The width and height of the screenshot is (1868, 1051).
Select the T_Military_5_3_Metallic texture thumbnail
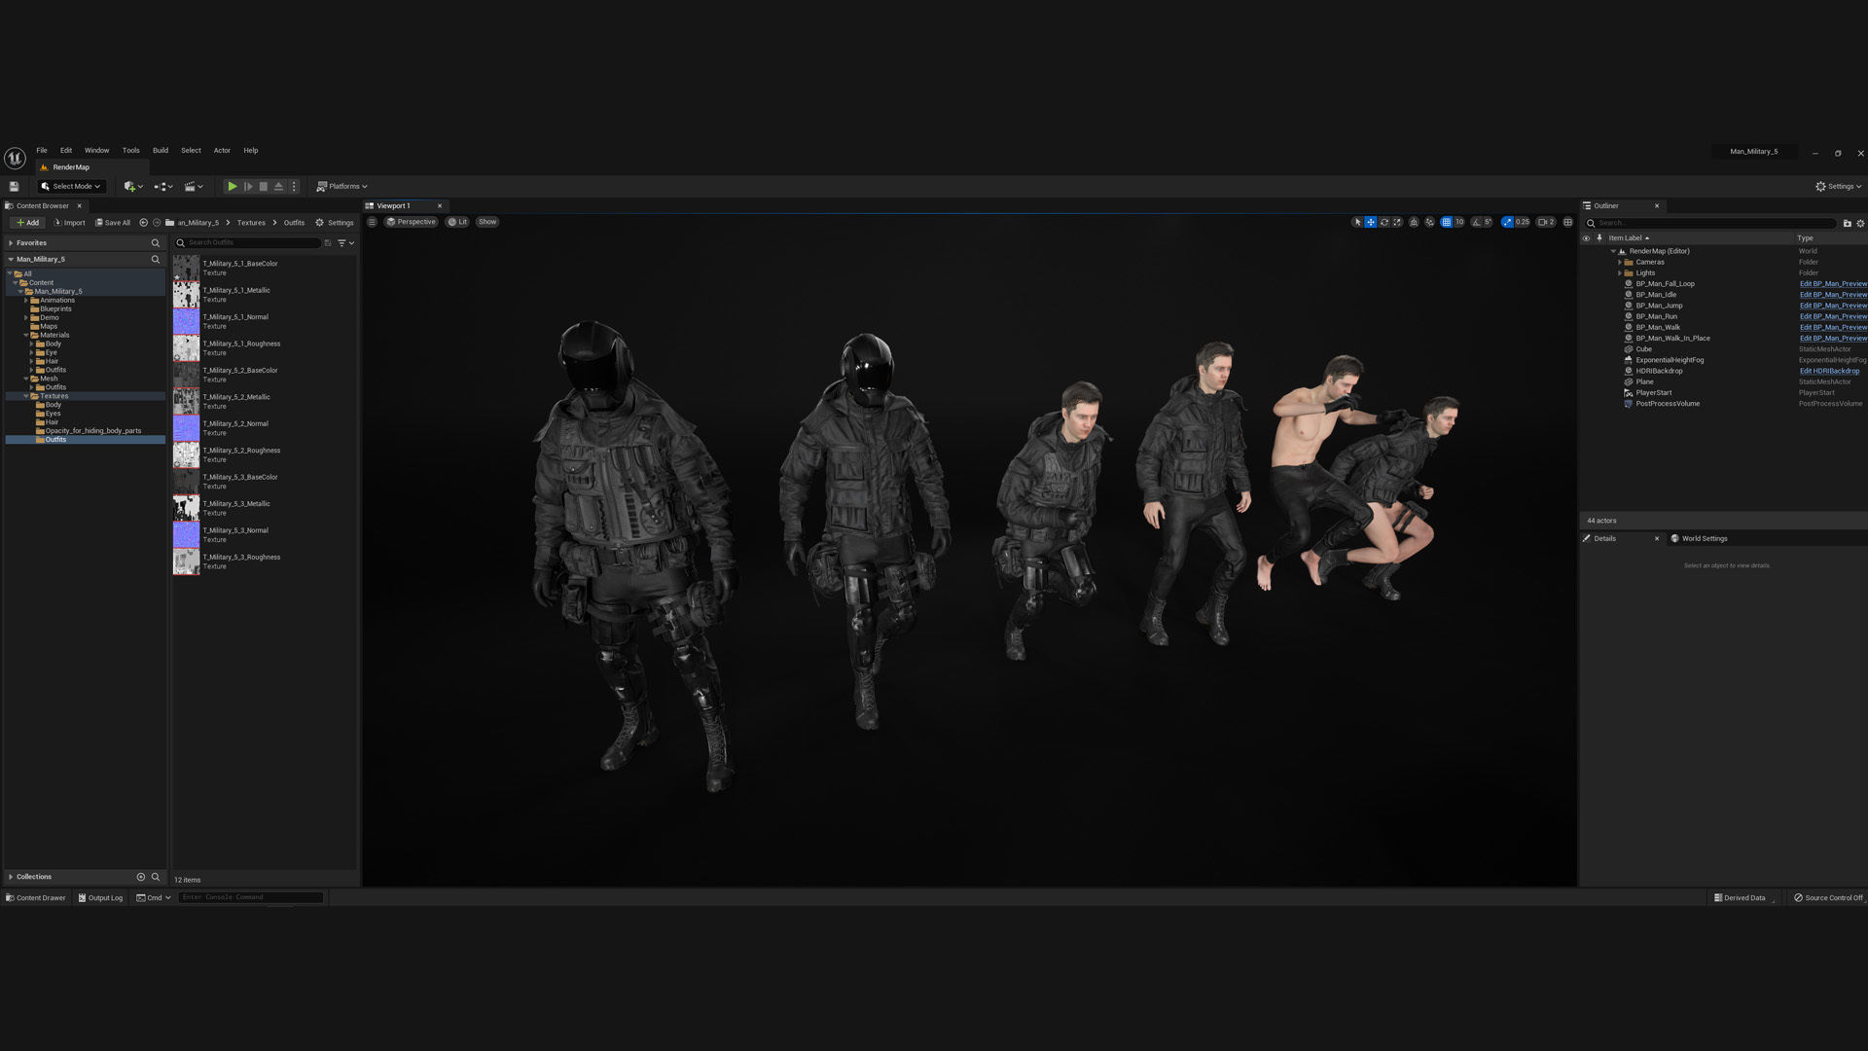(186, 508)
